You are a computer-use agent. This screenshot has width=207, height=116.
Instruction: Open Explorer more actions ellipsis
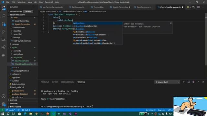(x=34, y=7)
